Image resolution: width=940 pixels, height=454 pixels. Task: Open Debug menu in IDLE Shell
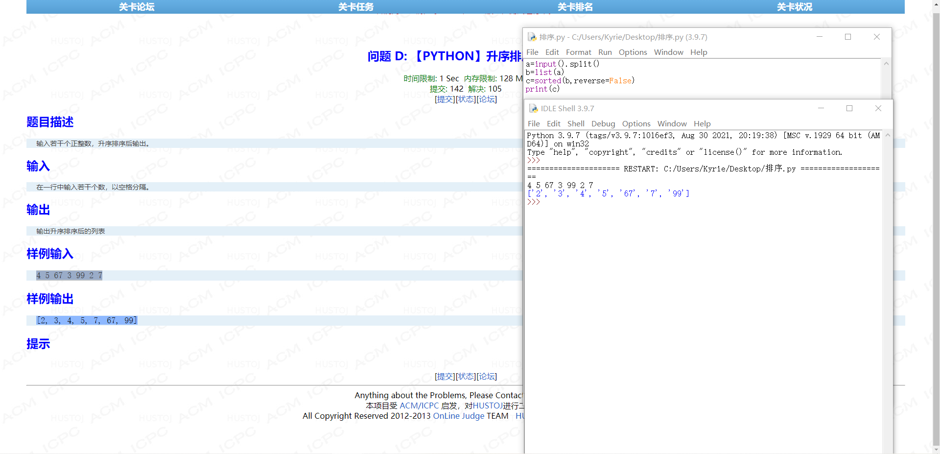click(x=603, y=123)
